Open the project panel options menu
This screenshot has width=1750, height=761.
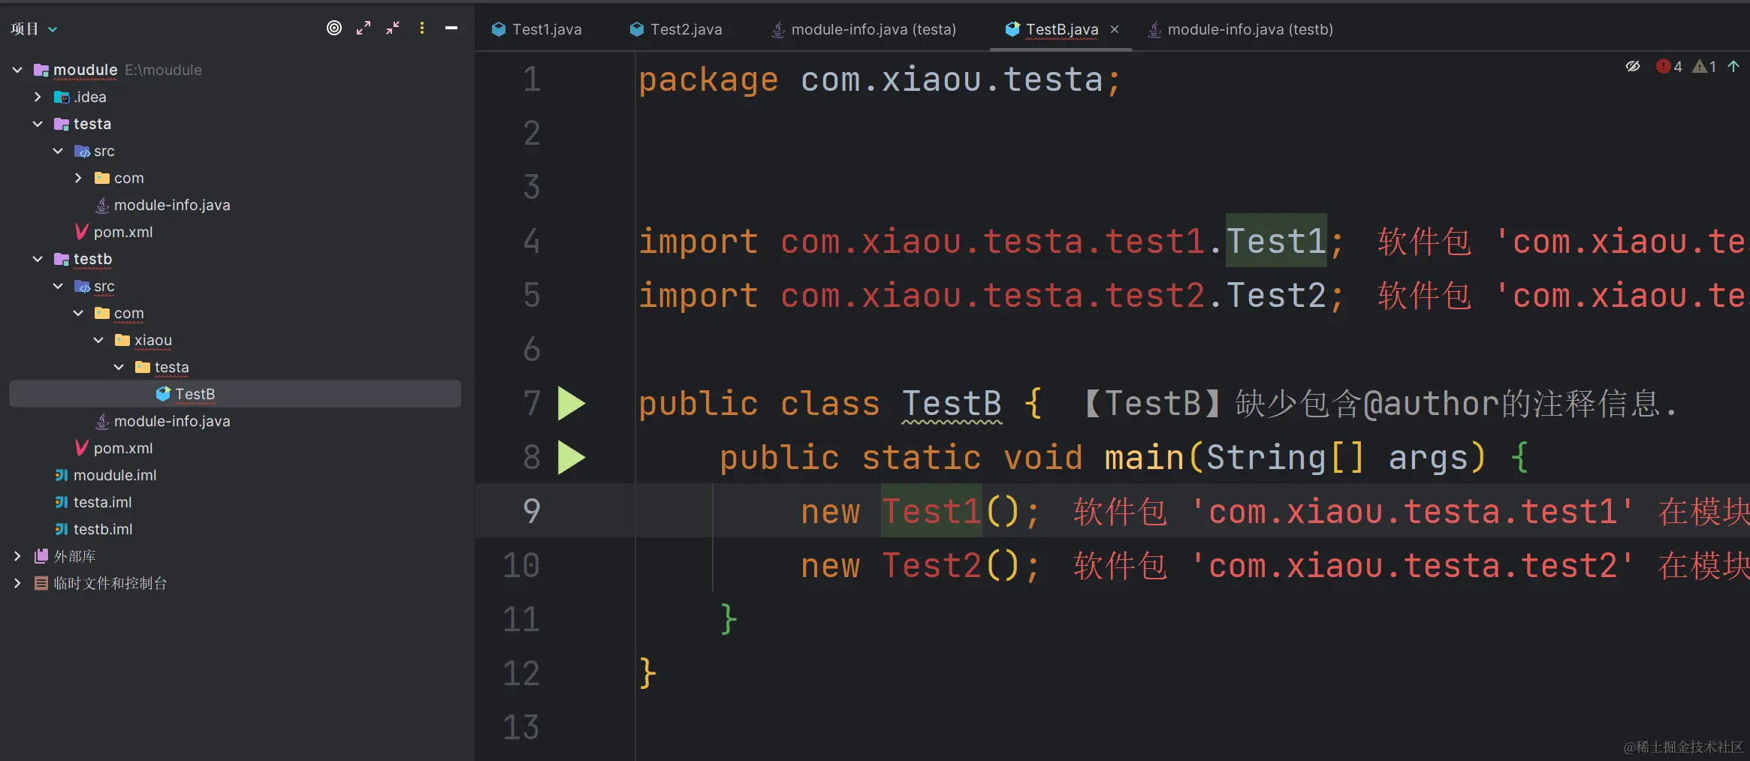click(x=422, y=29)
